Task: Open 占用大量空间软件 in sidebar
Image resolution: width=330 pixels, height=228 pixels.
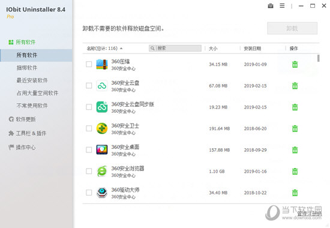Action: coord(37,93)
